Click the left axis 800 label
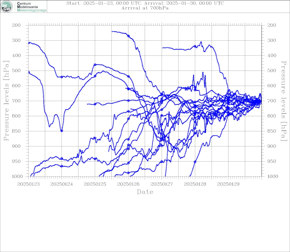 pyautogui.click(x=16, y=116)
